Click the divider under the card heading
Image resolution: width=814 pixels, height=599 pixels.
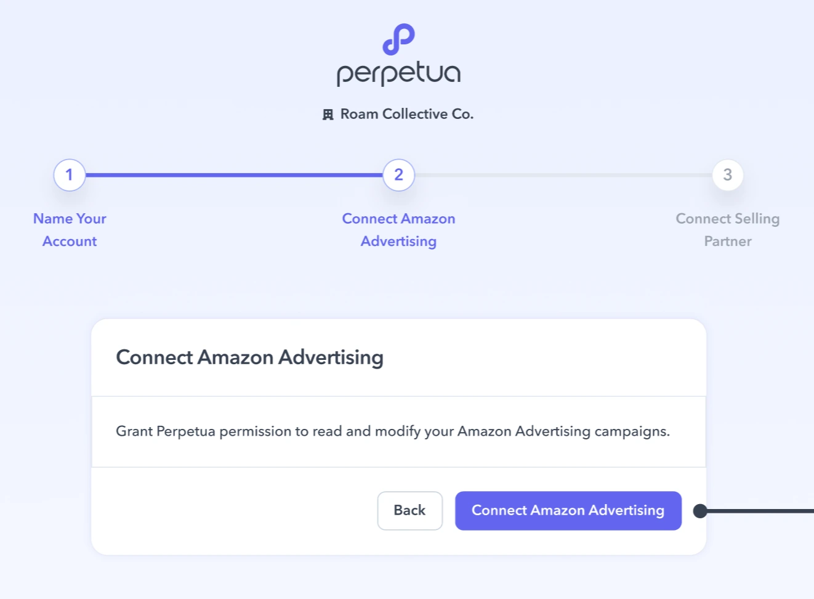[x=398, y=396]
